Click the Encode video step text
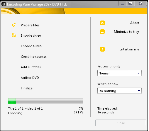Image resolution: width=149 pixels, height=131 pixels. [31, 35]
